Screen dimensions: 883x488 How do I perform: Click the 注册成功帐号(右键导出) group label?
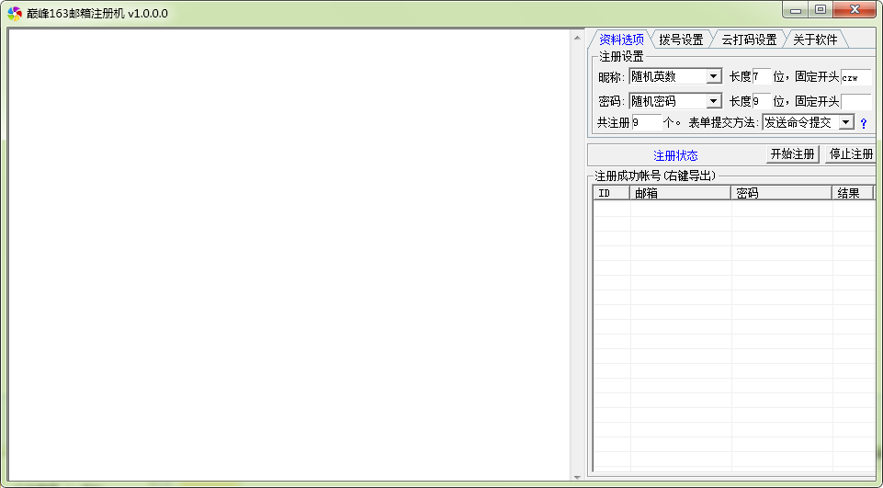(655, 176)
